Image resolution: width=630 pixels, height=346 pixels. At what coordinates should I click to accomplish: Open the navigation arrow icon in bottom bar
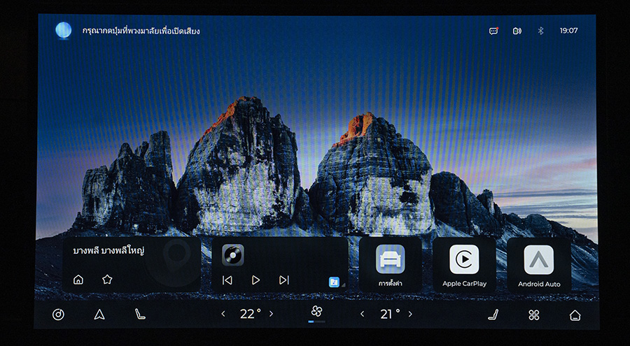99,315
